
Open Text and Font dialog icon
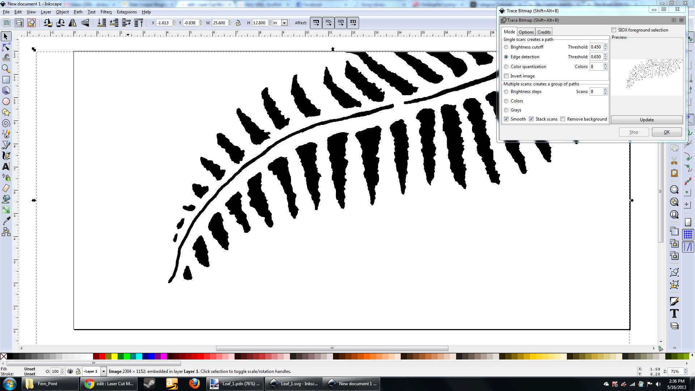click(x=674, y=314)
